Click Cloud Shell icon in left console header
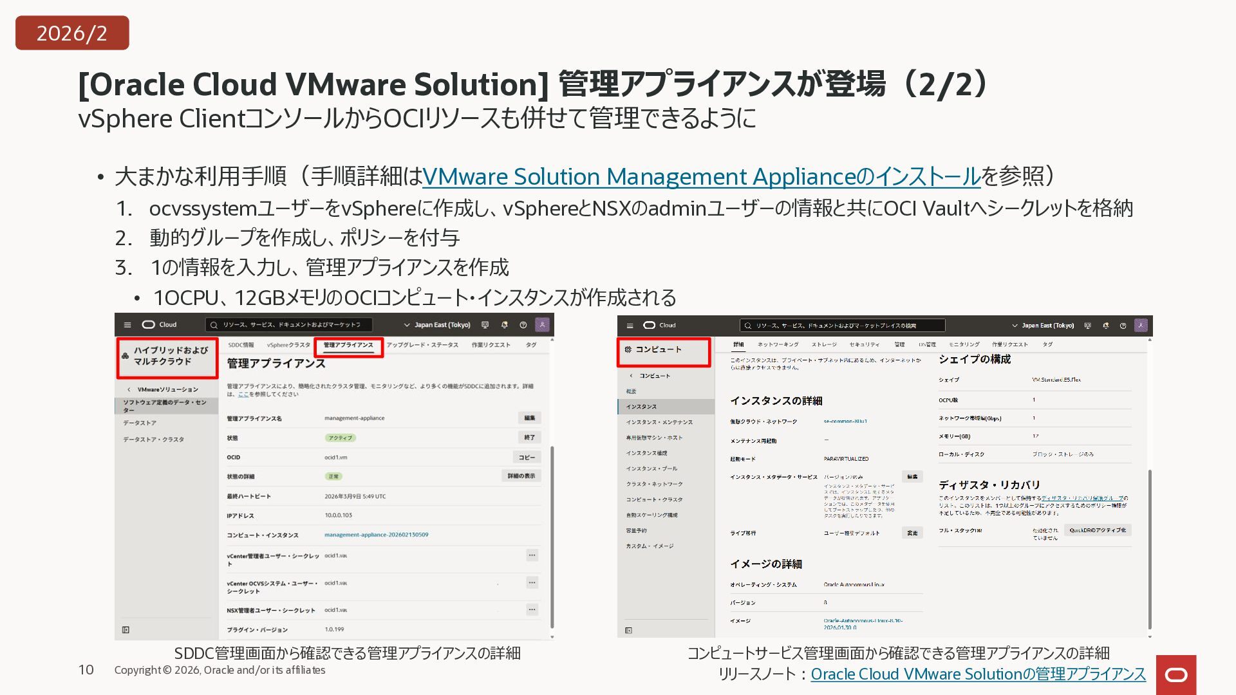Viewport: 1236px width, 695px height. pyautogui.click(x=485, y=325)
